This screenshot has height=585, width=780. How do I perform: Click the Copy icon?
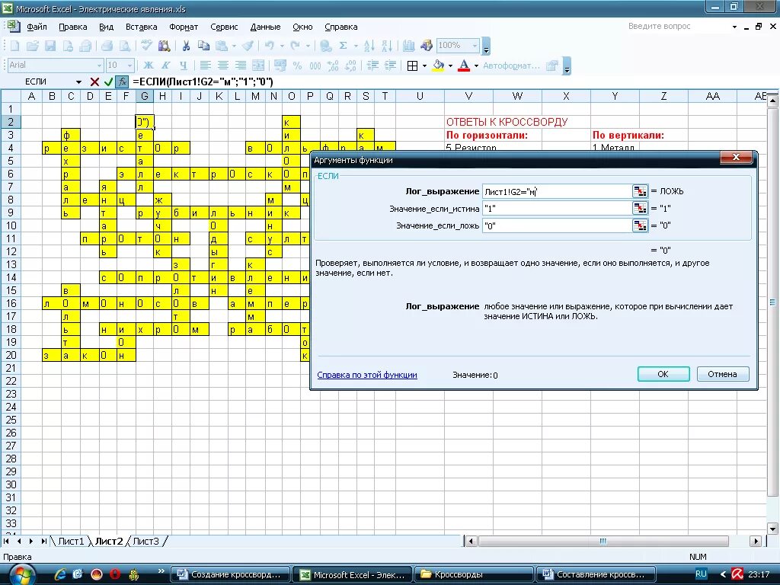(203, 46)
